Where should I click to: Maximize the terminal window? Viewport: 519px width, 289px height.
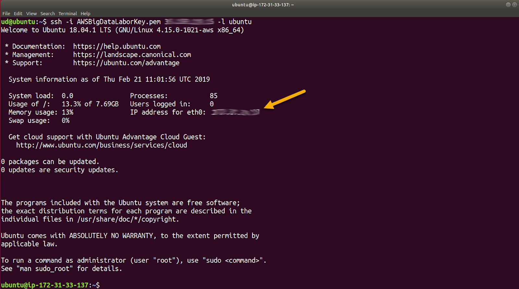point(514,5)
